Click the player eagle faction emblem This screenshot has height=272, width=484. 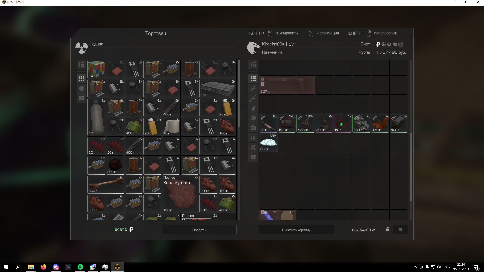(x=253, y=48)
